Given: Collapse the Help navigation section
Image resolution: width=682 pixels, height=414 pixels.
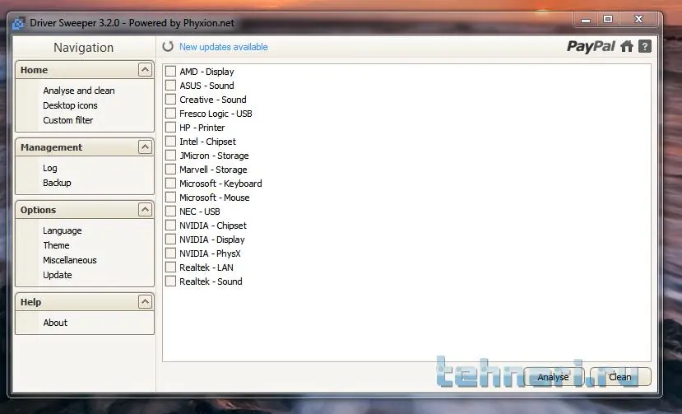Looking at the screenshot, I should (146, 302).
